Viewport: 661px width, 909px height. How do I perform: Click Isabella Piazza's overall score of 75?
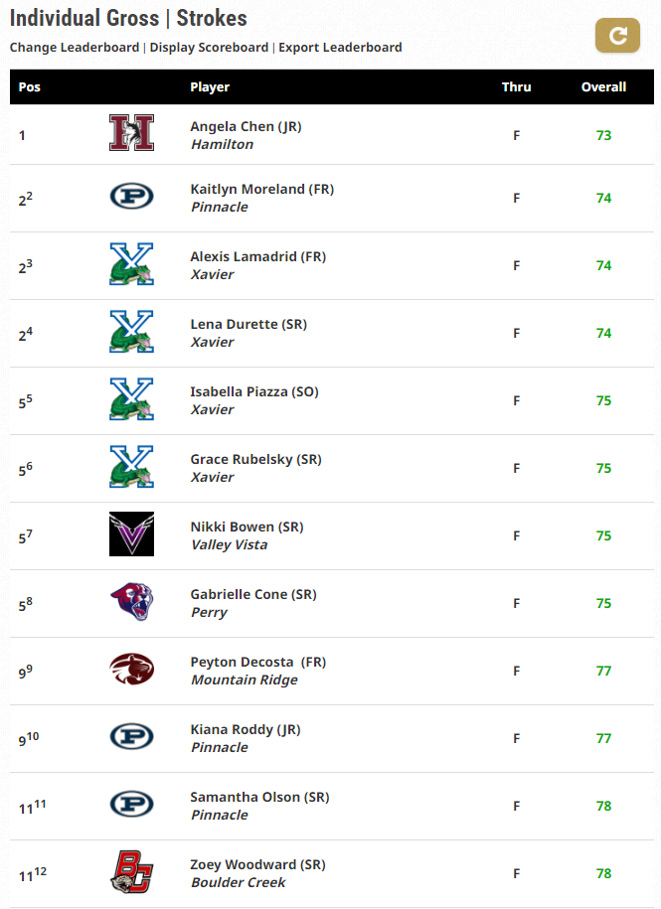tap(603, 400)
